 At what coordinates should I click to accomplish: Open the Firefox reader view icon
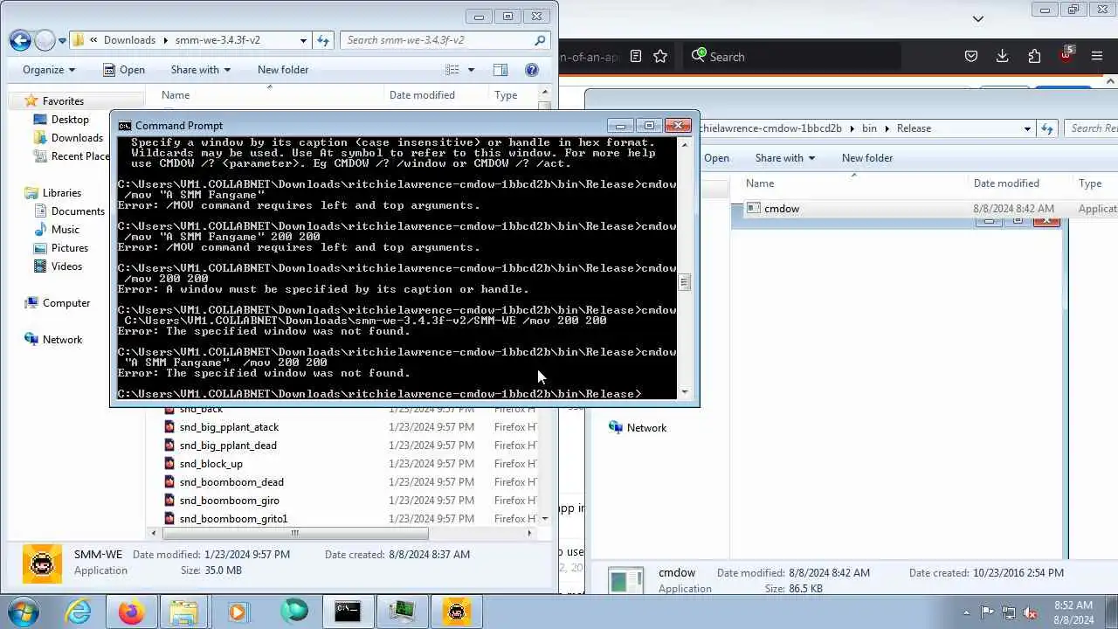tap(636, 56)
